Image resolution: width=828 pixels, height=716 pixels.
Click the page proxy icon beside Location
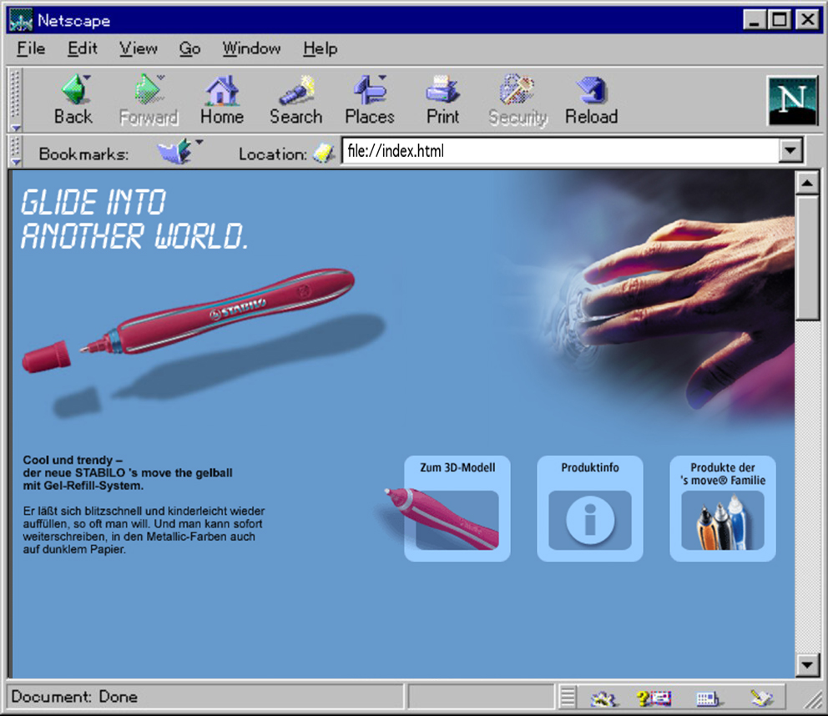point(324,154)
